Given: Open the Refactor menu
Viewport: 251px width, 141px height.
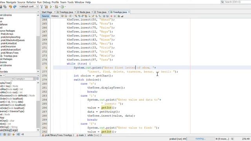Looking at the screenshot, I should 31,2.
